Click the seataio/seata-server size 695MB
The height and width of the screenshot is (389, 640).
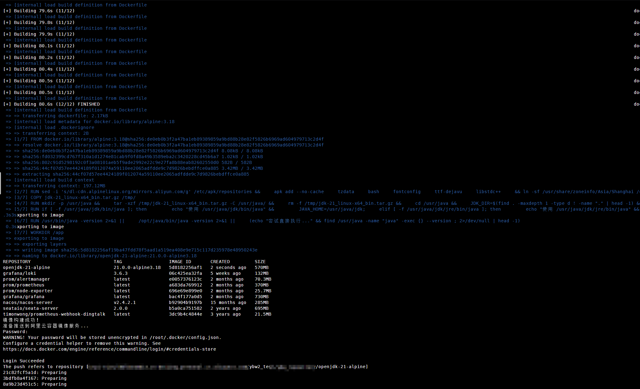click(x=262, y=308)
